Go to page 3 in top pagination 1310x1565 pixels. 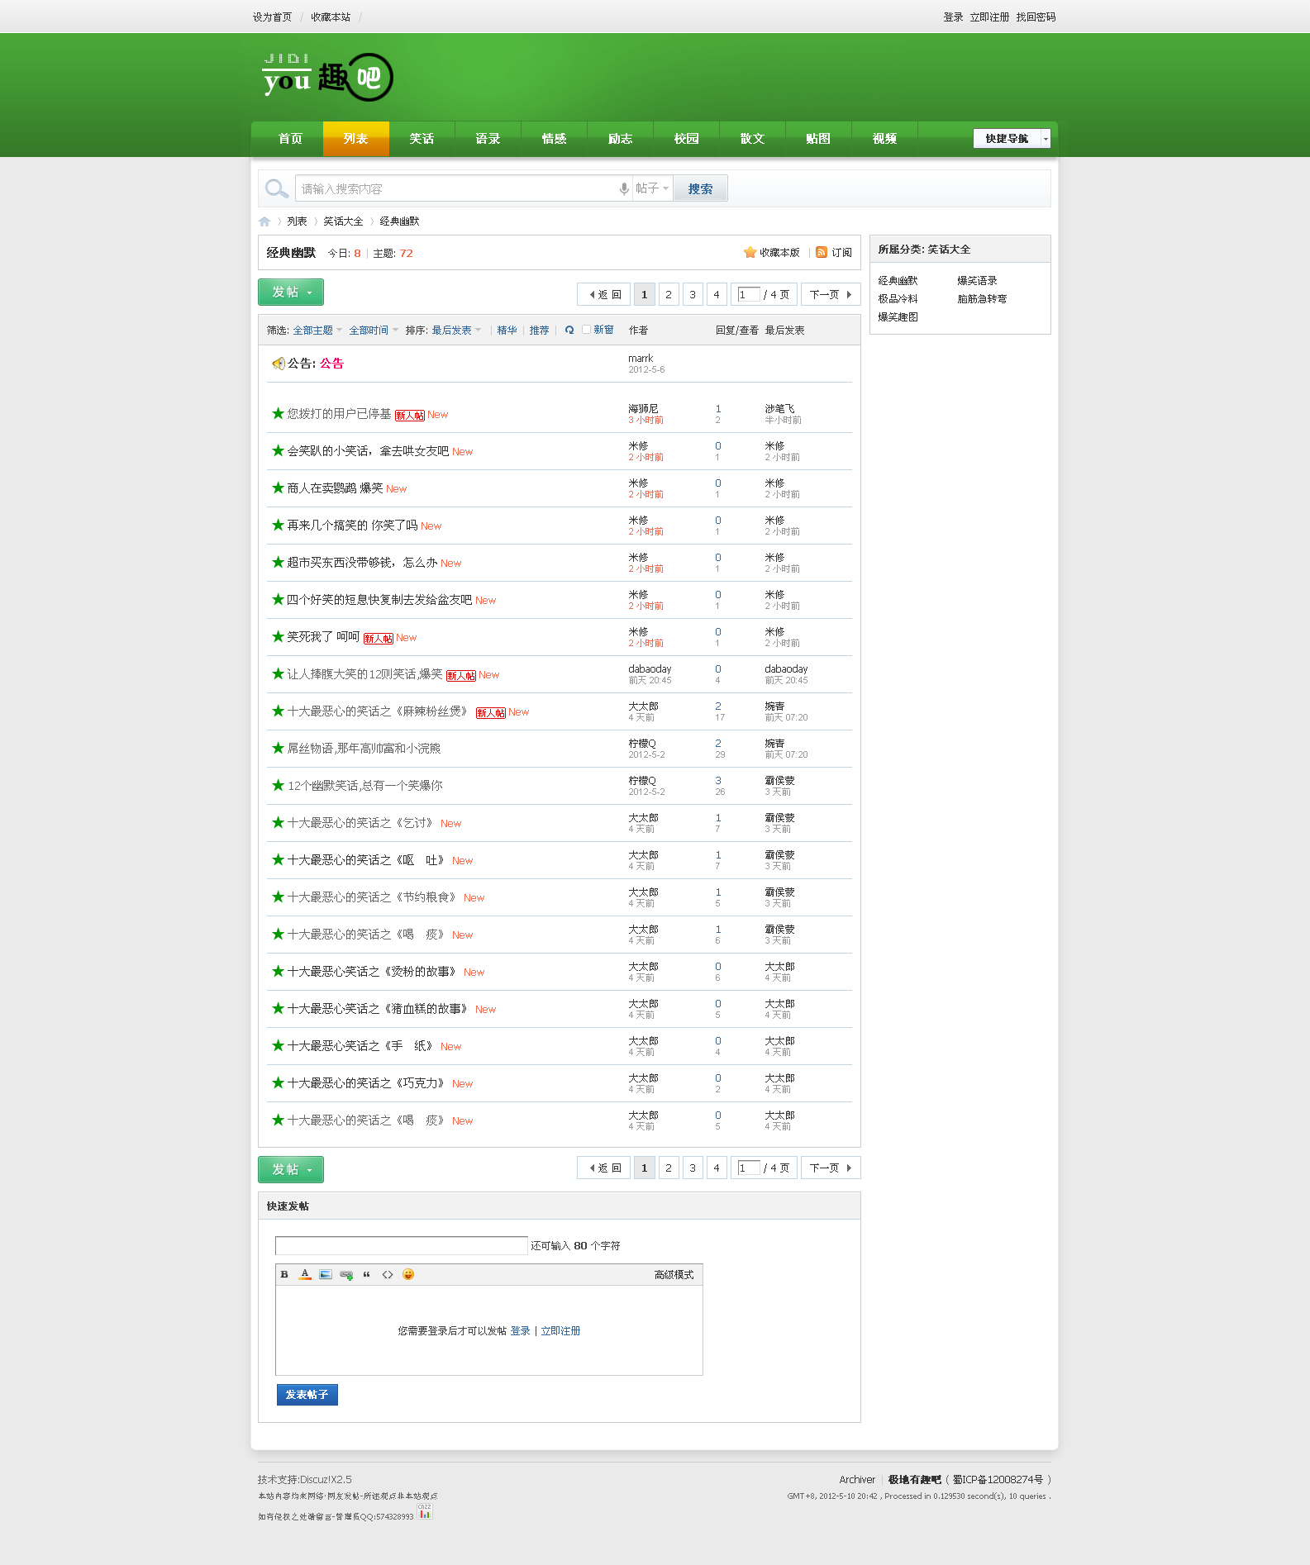[693, 294]
